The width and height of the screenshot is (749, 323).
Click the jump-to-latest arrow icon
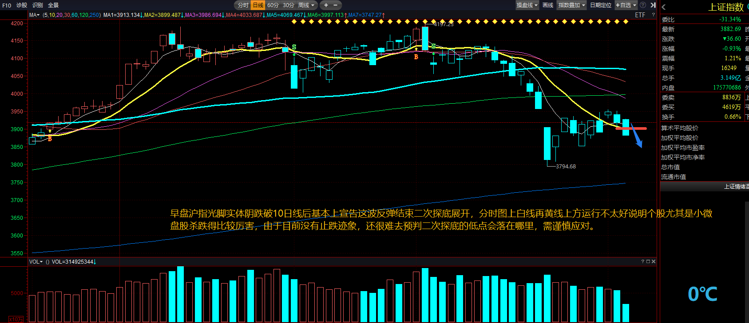[653, 5]
